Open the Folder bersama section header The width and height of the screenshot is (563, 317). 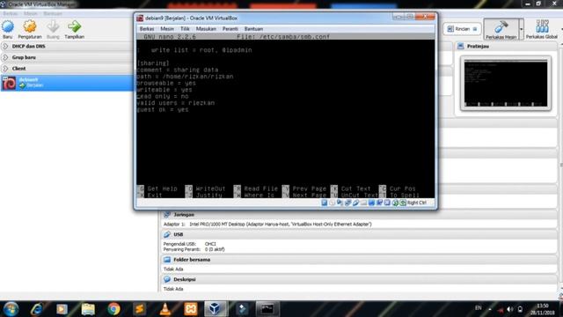[359, 260]
